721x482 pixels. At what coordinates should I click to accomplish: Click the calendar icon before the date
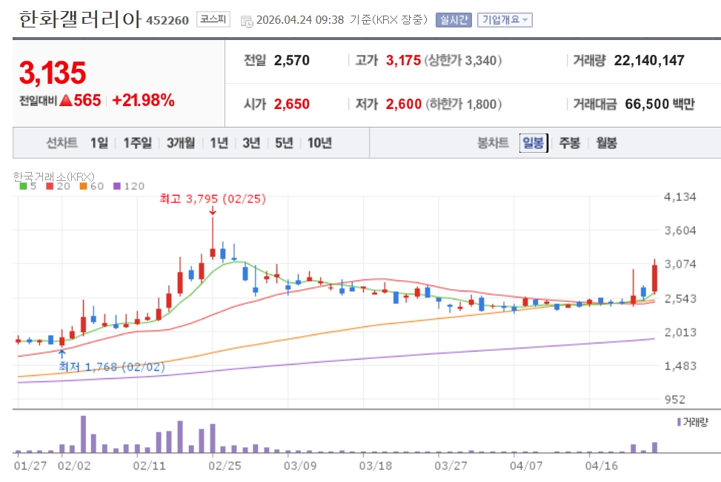(247, 22)
